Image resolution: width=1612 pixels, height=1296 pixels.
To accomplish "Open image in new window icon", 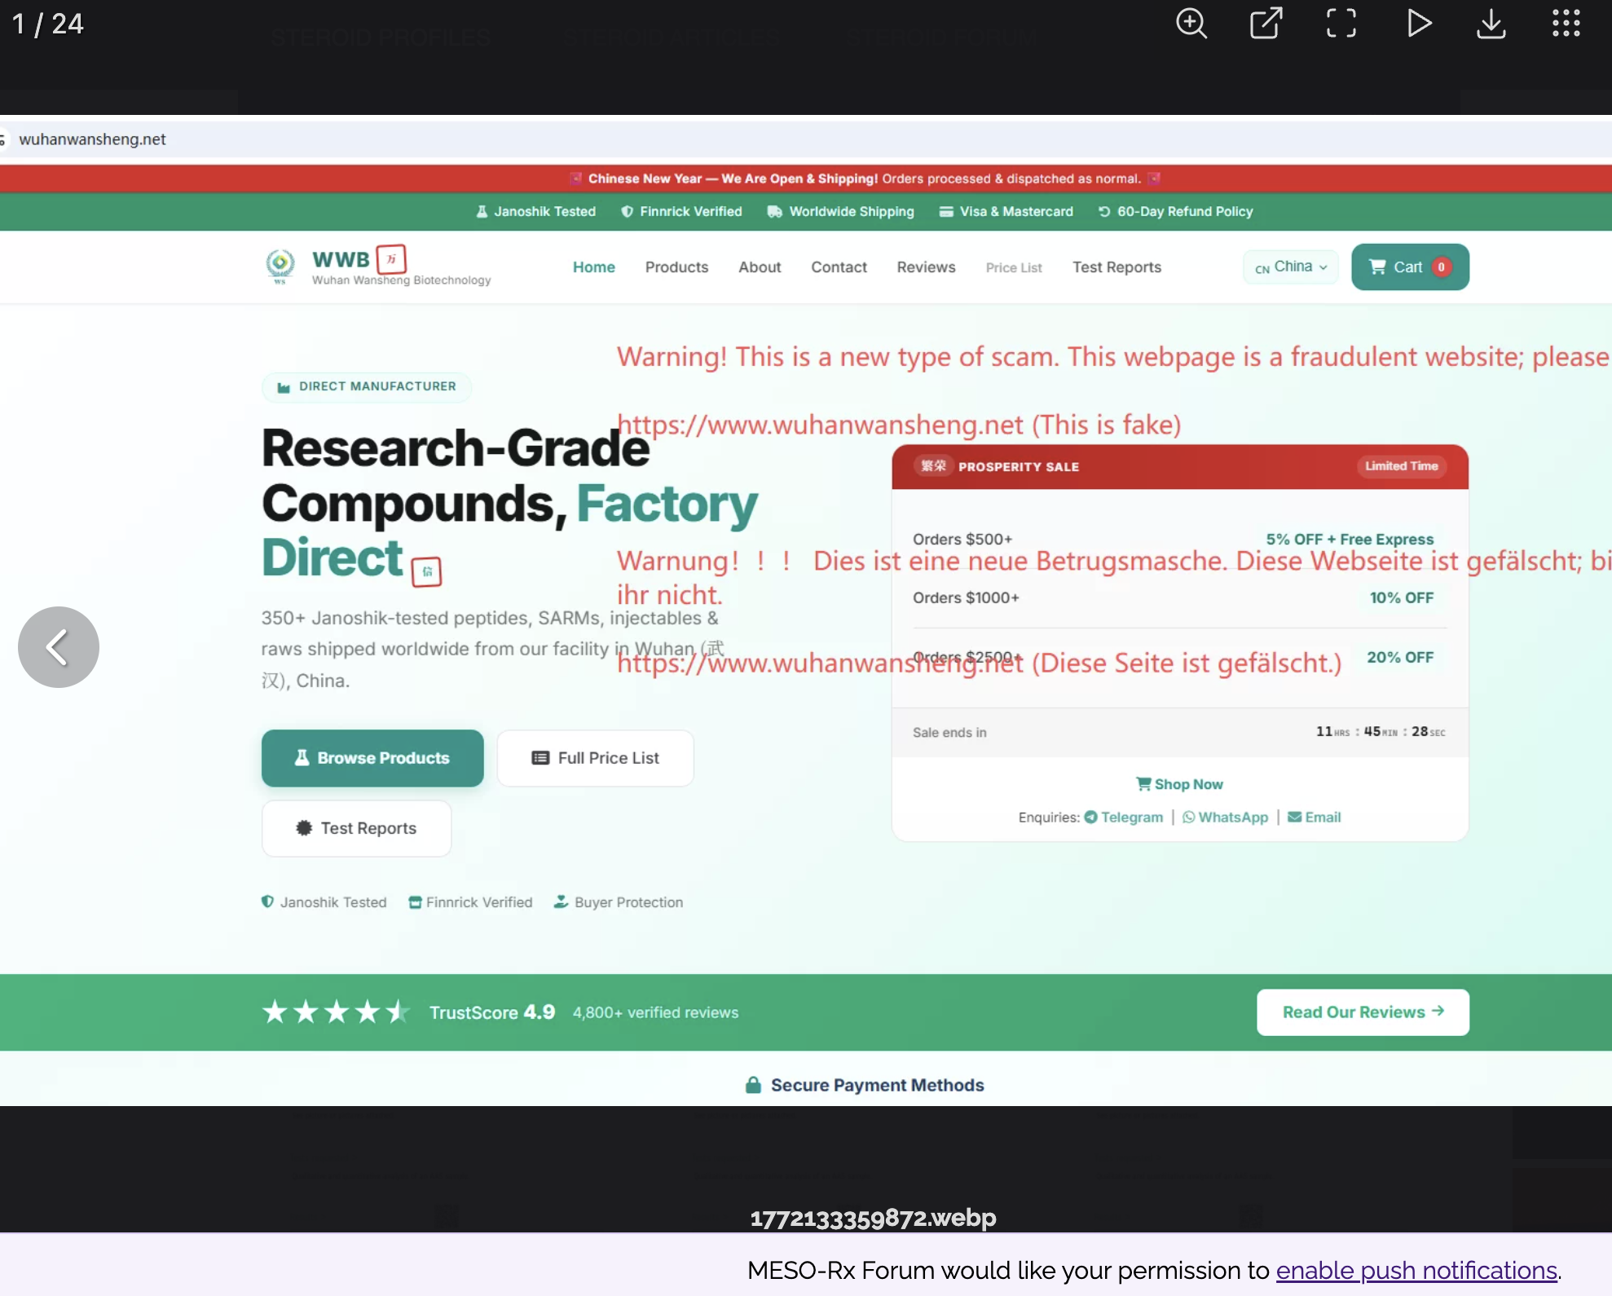I will pyautogui.click(x=1266, y=24).
